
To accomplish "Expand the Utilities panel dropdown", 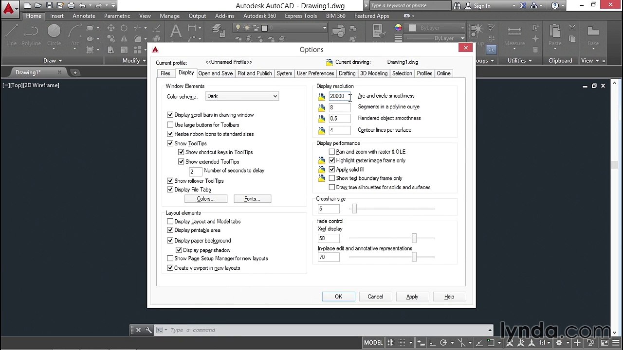I will [x=520, y=61].
